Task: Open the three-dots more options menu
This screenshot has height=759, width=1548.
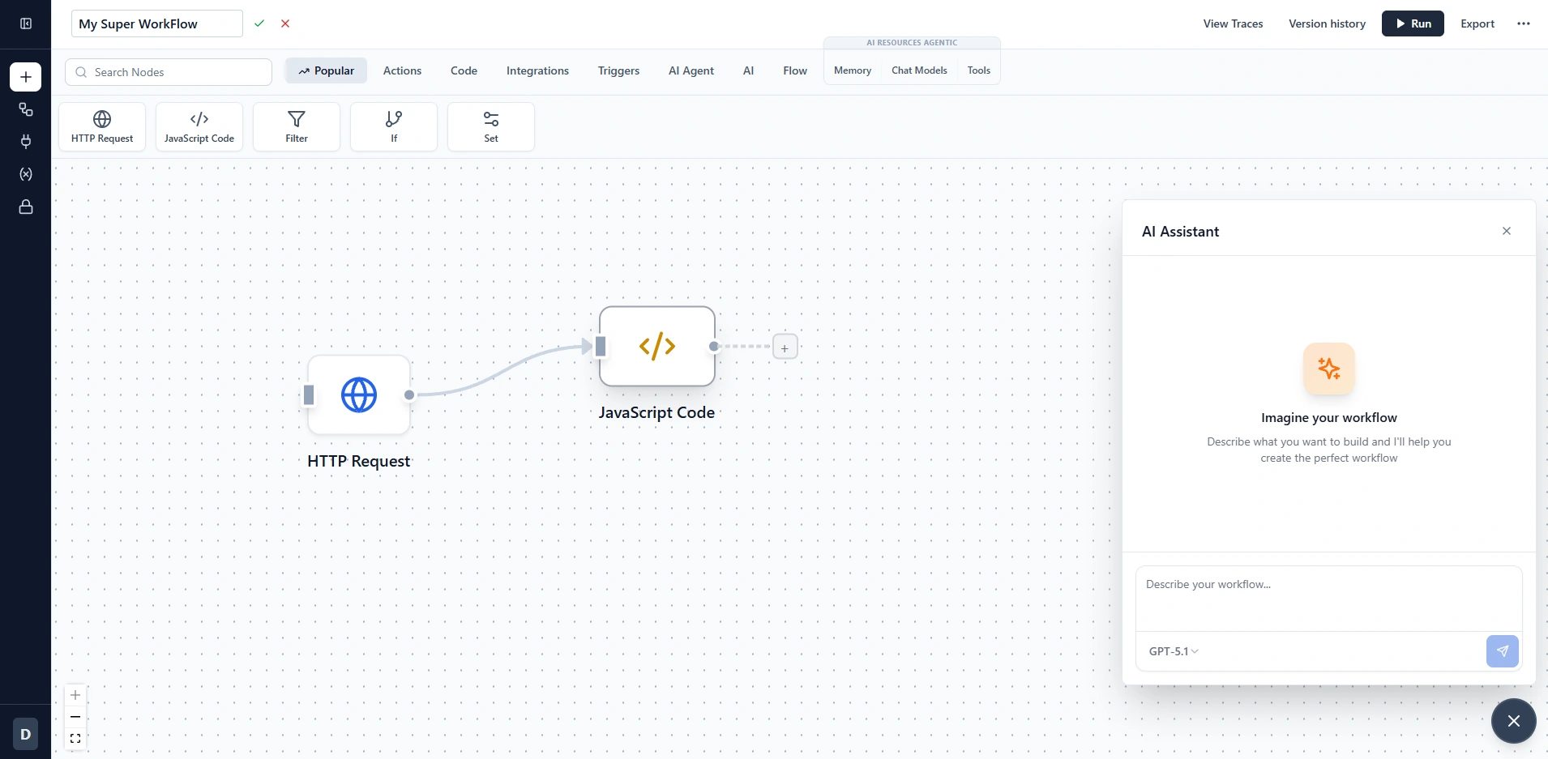Action: 1524,23
